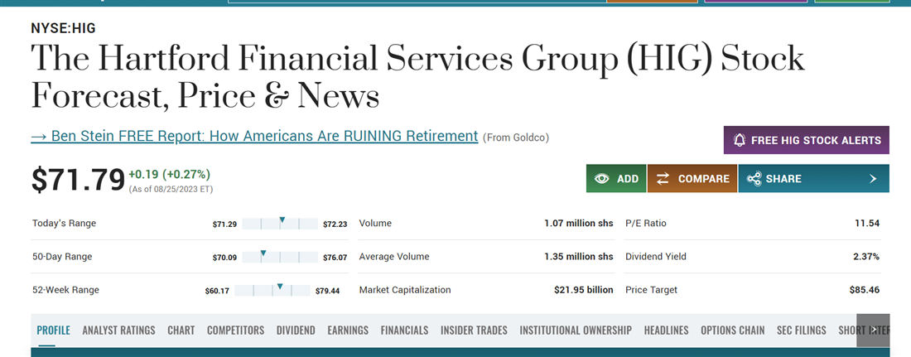The height and width of the screenshot is (357, 911).
Task: Click the 52-Week Range indicator bar
Action: click(272, 290)
